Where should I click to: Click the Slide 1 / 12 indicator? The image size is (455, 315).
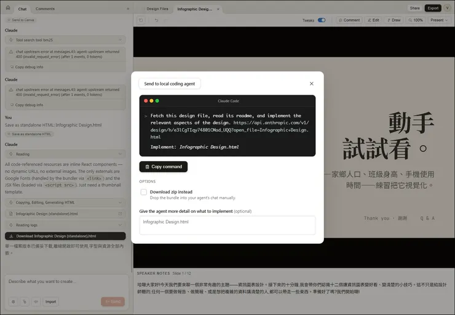[x=181, y=274]
